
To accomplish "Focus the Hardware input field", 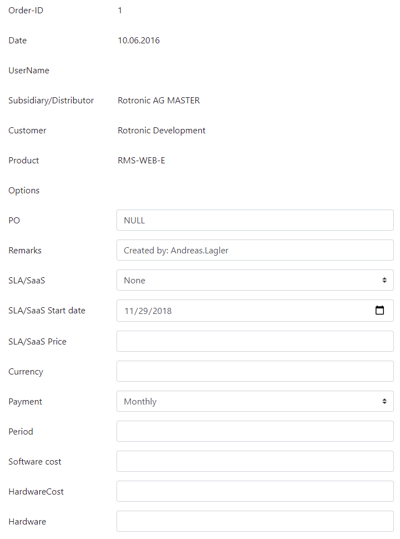I will coord(255,521).
